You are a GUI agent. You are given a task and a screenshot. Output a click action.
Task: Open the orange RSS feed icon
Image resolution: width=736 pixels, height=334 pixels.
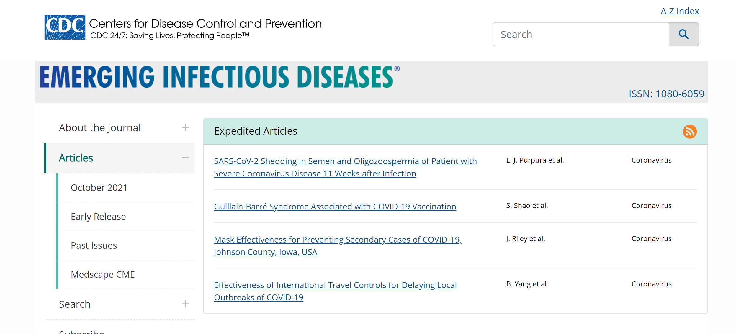(x=690, y=131)
